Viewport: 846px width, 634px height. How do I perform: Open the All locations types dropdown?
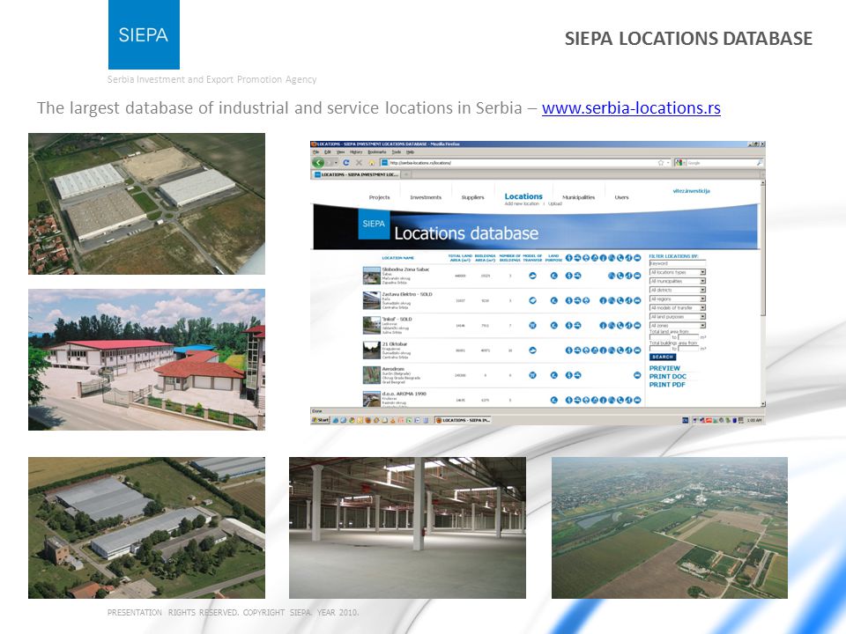click(x=677, y=272)
